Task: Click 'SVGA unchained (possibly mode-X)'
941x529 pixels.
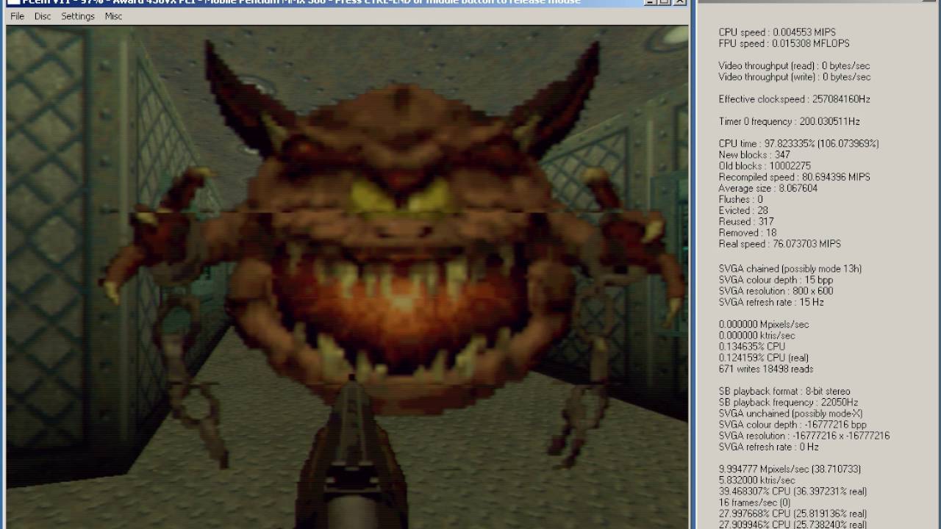Action: (790, 414)
